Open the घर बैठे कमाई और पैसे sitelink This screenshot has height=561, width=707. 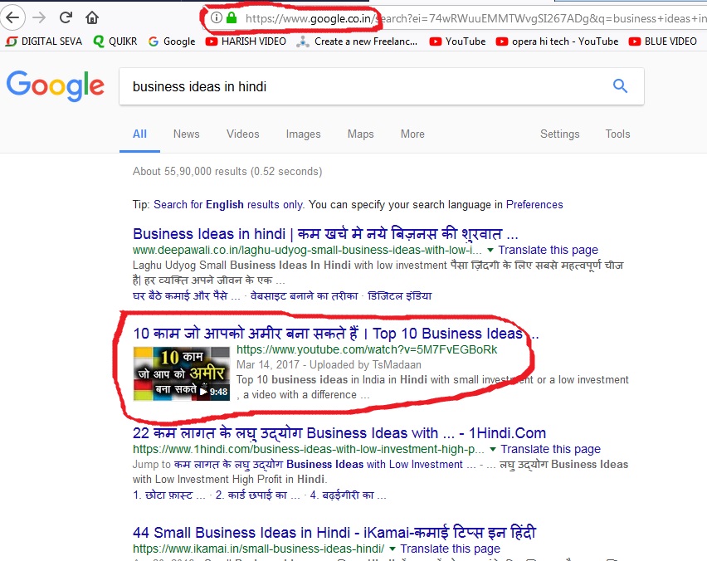[186, 295]
